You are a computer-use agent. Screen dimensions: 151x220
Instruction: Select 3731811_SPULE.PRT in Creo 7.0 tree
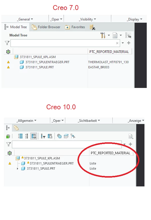coord(40,67)
